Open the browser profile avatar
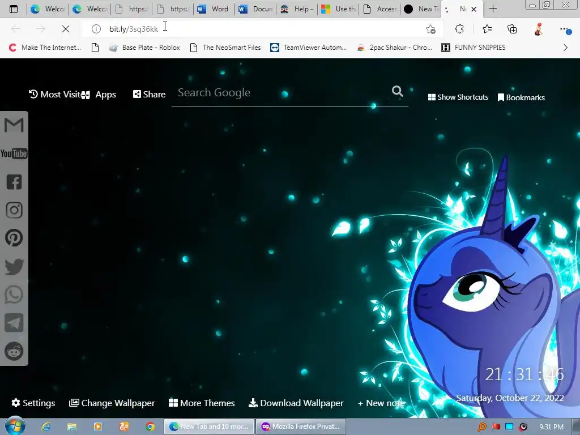 pyautogui.click(x=539, y=29)
